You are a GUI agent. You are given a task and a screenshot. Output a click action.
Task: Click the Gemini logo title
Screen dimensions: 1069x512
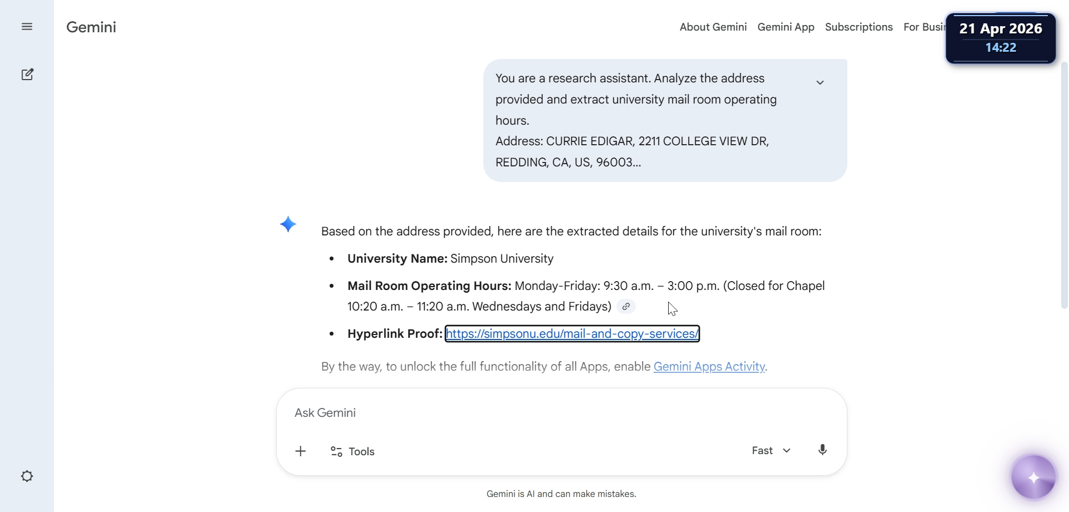tap(91, 27)
